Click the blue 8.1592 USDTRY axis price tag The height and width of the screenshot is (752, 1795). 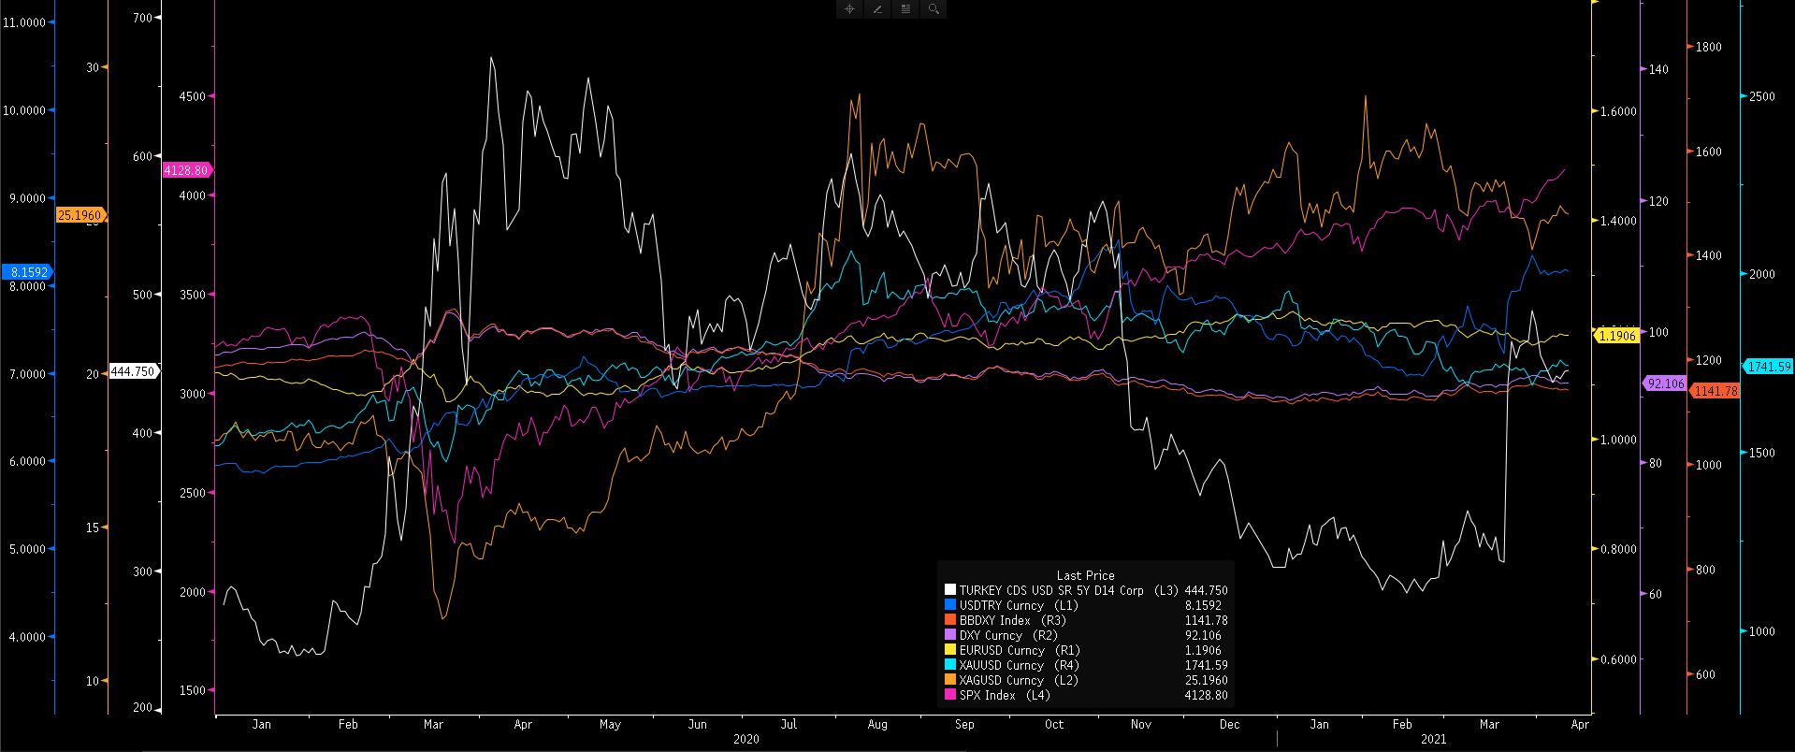[27, 272]
